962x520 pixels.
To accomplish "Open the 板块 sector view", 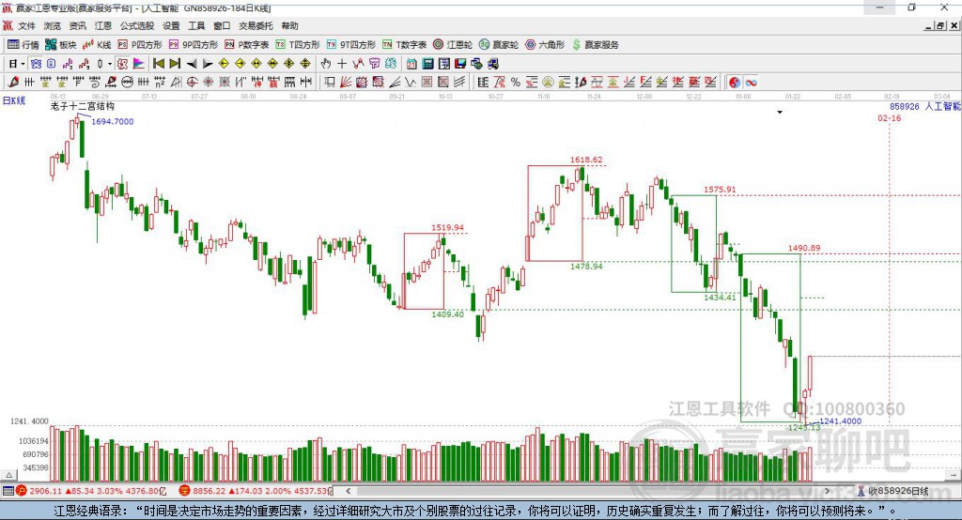I will (x=60, y=45).
